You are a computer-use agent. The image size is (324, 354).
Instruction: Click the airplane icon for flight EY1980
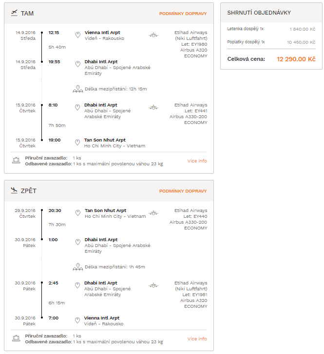[x=153, y=35]
